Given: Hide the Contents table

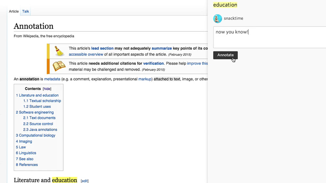Looking at the screenshot, I should click(47, 89).
